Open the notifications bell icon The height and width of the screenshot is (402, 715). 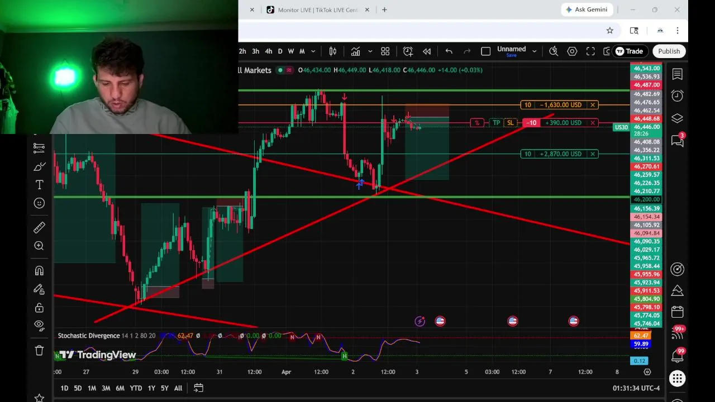pyautogui.click(x=678, y=356)
